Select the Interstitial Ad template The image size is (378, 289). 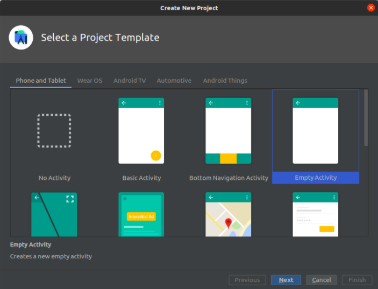[x=141, y=214]
